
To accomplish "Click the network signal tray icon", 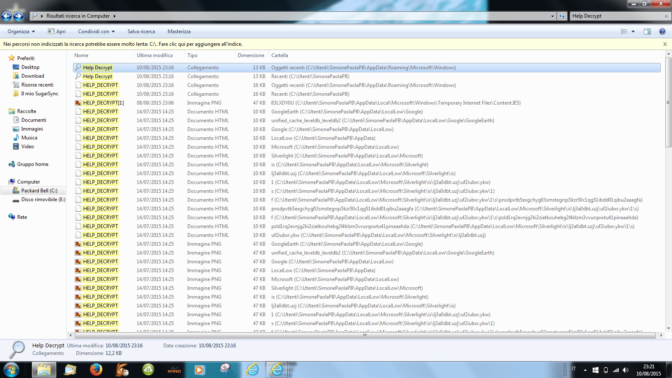I will point(616,370).
